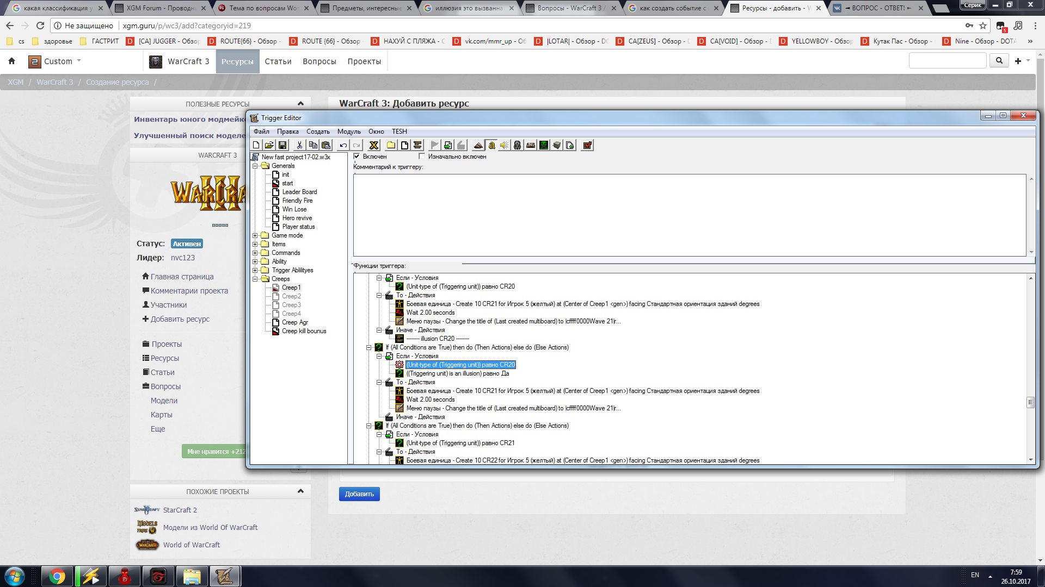This screenshot has width=1045, height=587.
Task: Click the 'Участники' sidebar link
Action: [168, 305]
